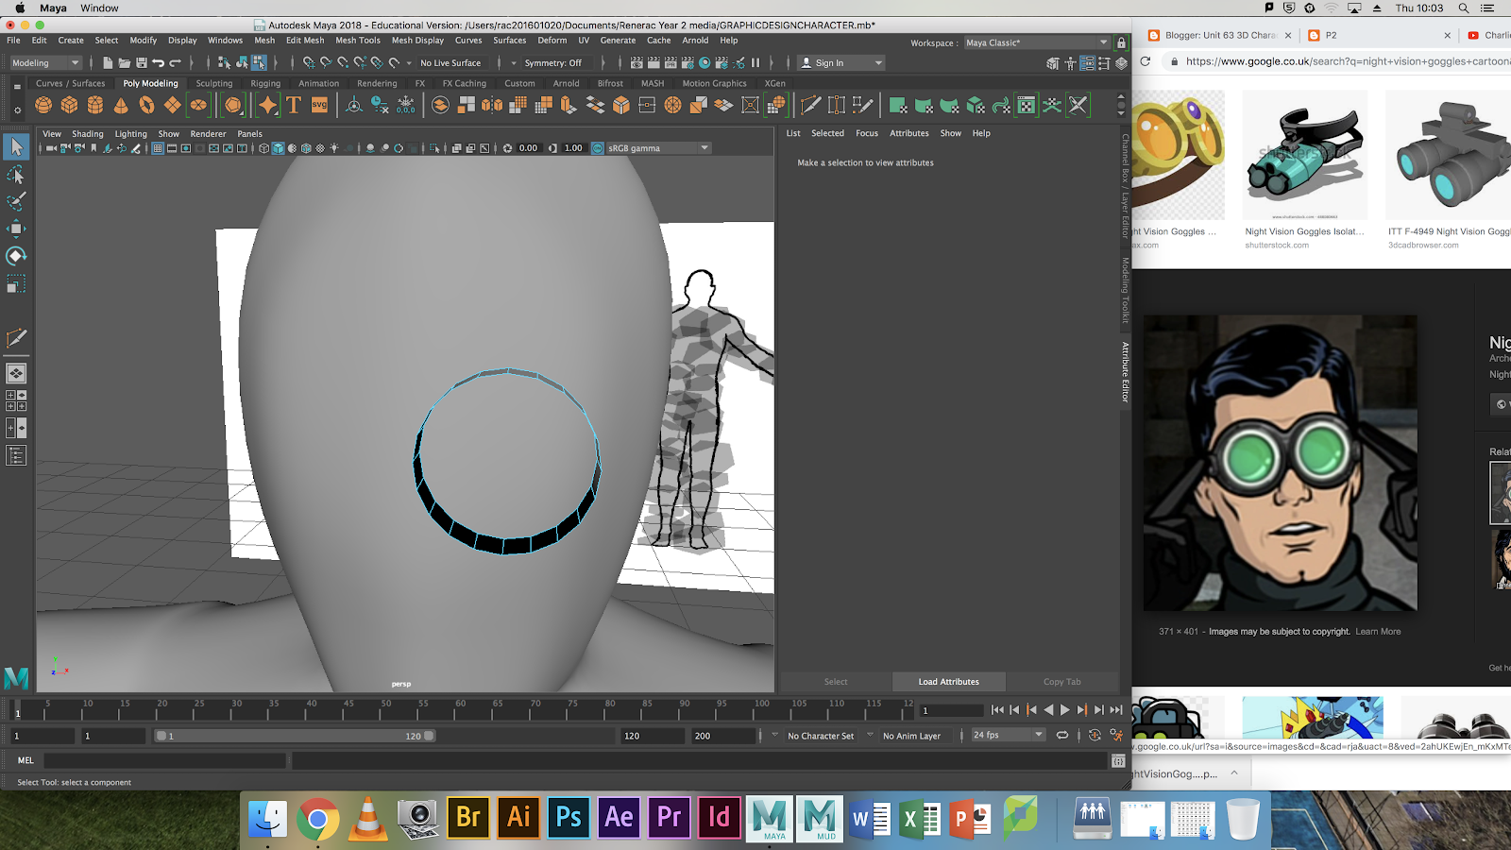Open the Render View clapperboard icon
Viewport: 1511px width, 850px height.
coord(637,63)
